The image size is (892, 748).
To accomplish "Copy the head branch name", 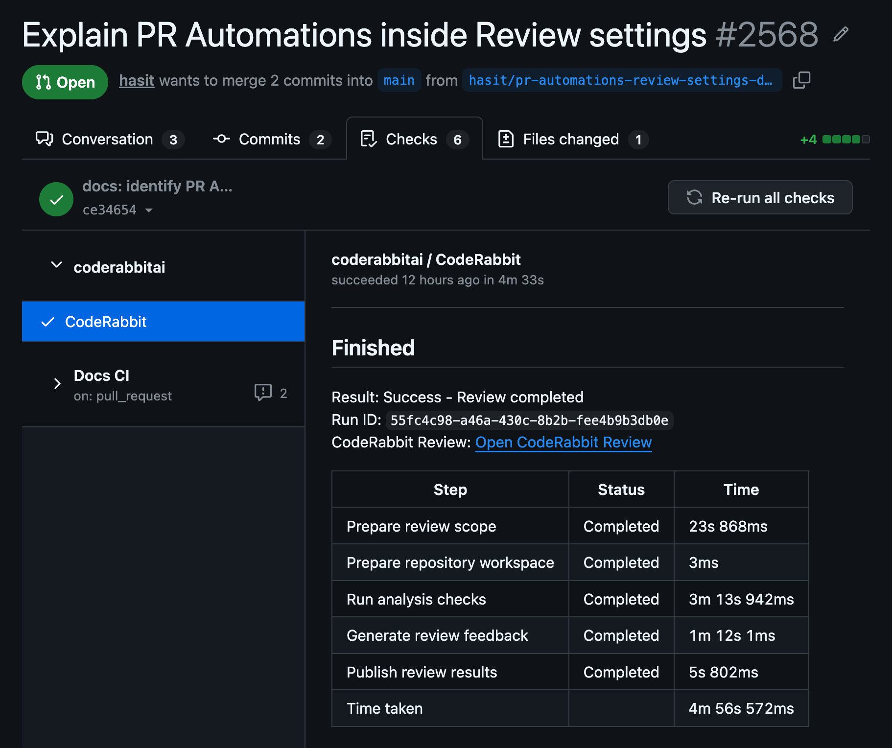I will pos(801,80).
